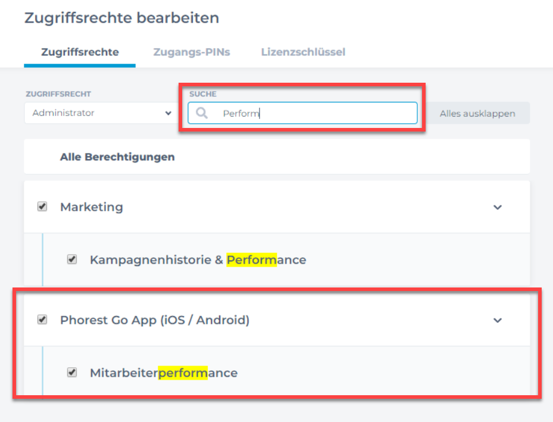Click the Zugriffsrechte bearbeiten heading

point(121,18)
